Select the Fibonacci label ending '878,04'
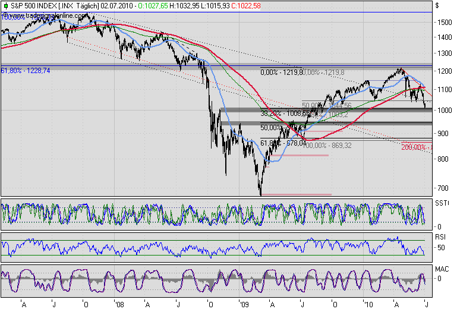Screen dimensions: 457x309 click(283, 143)
